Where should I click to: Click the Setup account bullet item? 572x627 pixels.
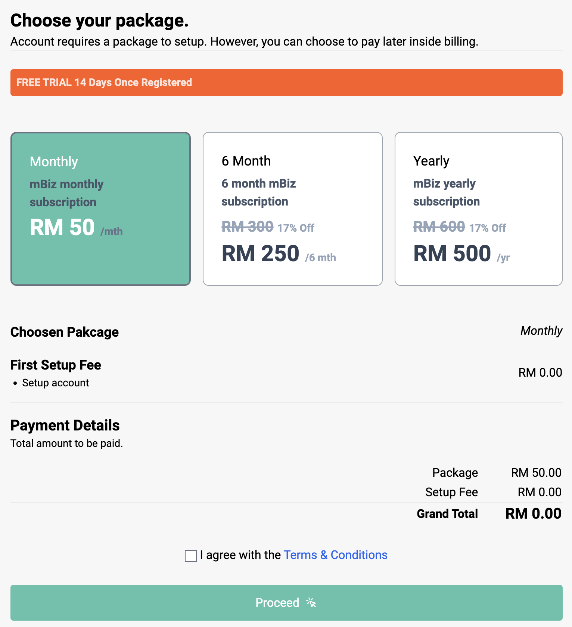(55, 383)
